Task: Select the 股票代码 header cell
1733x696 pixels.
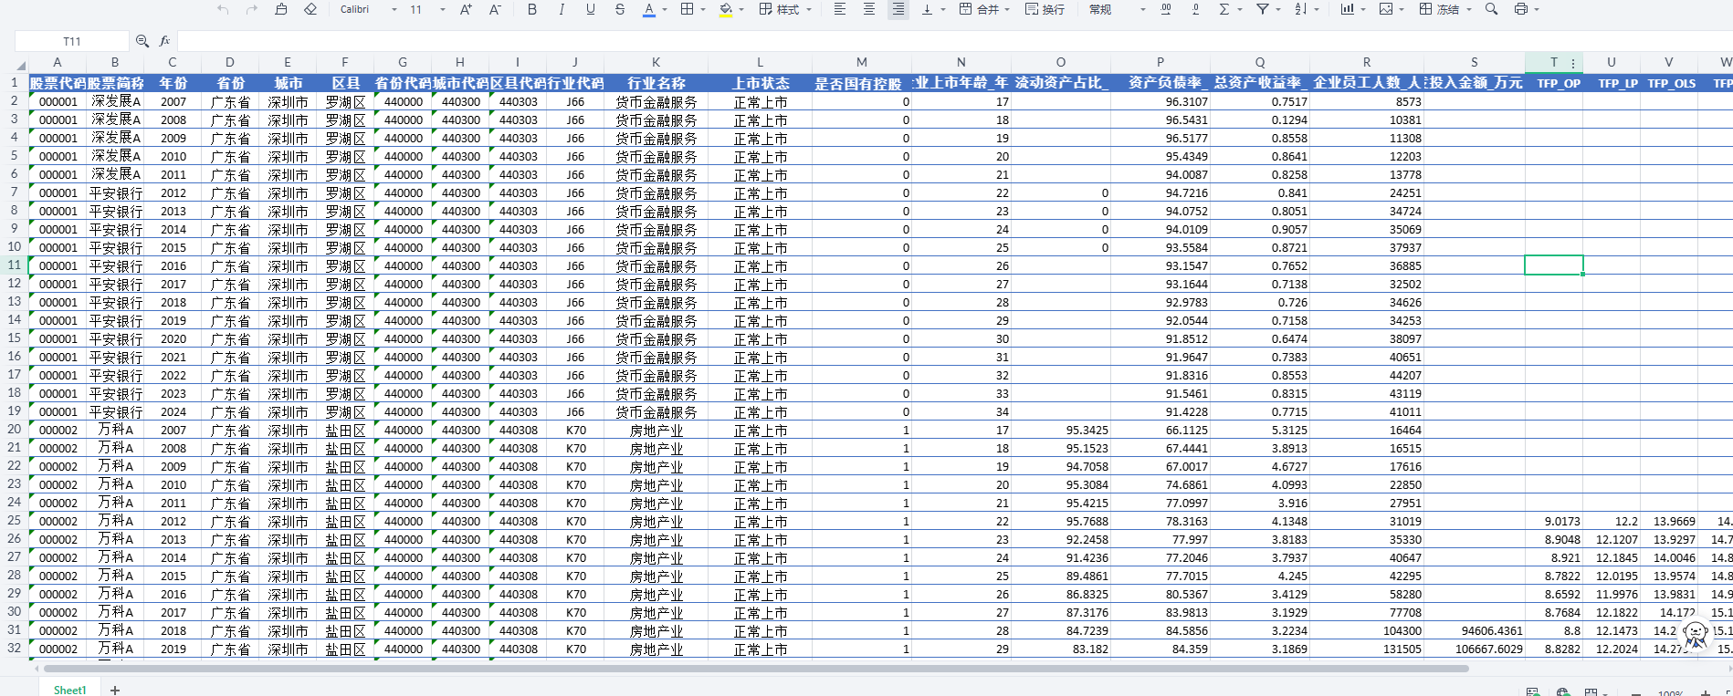Action: click(58, 83)
